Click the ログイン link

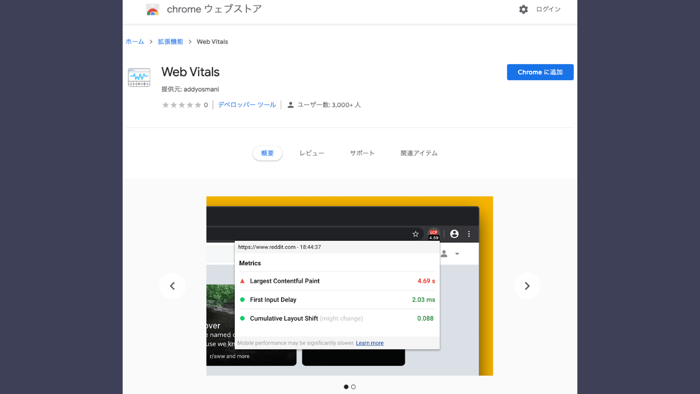(548, 9)
